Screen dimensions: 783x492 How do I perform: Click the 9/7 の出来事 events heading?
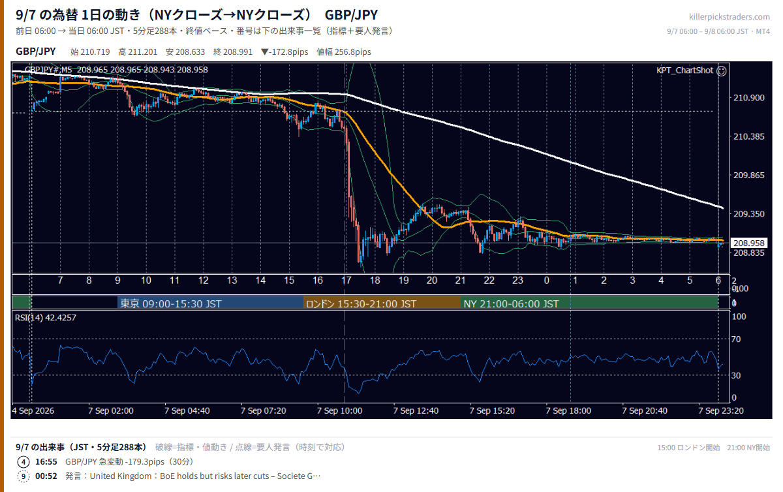click(x=81, y=447)
